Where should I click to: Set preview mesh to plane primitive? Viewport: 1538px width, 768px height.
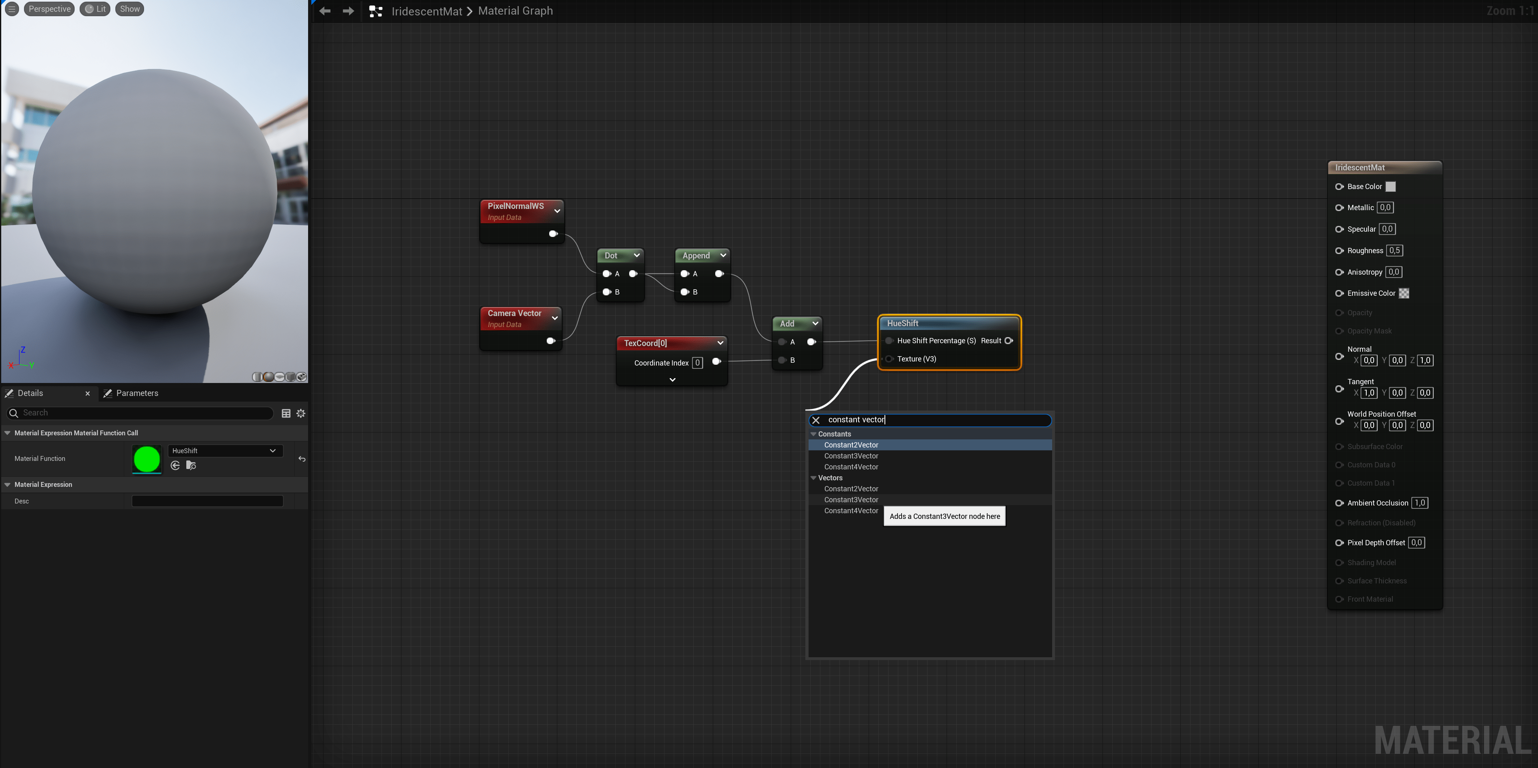(x=279, y=376)
